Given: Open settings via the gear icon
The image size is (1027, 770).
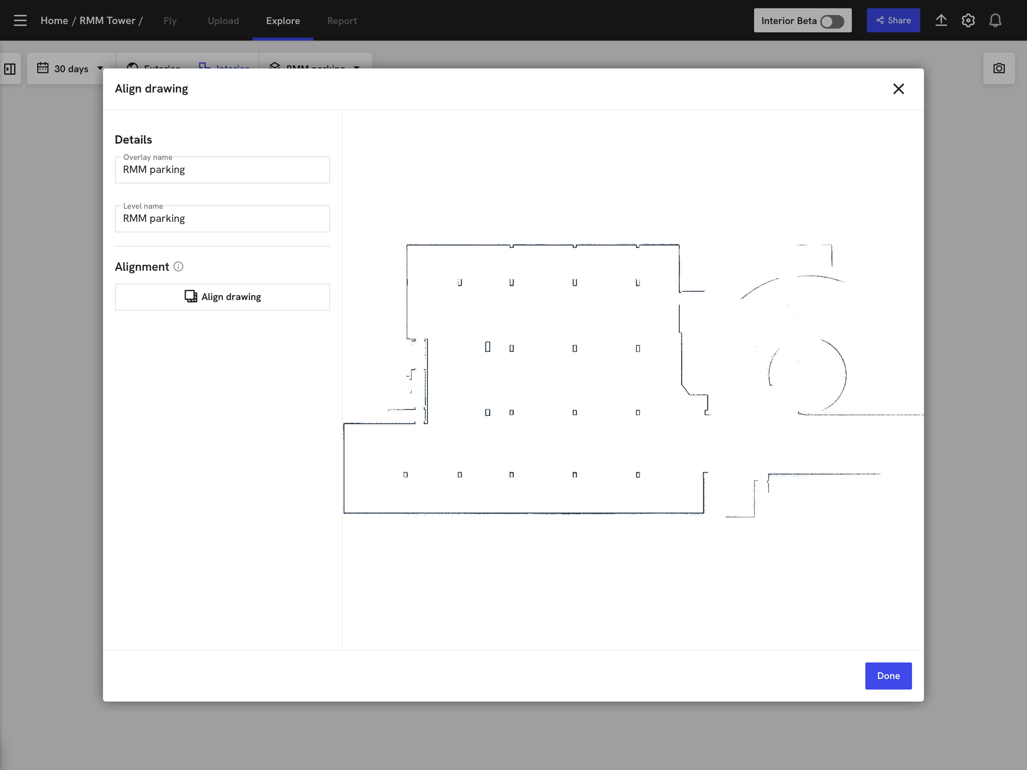Looking at the screenshot, I should 968,20.
